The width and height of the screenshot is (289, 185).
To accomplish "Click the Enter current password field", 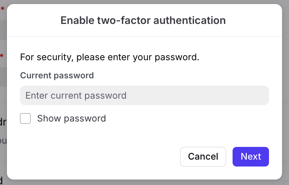I will [144, 95].
